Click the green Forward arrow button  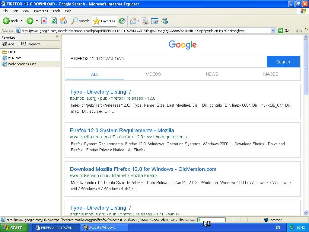pyautogui.click(x=30, y=21)
